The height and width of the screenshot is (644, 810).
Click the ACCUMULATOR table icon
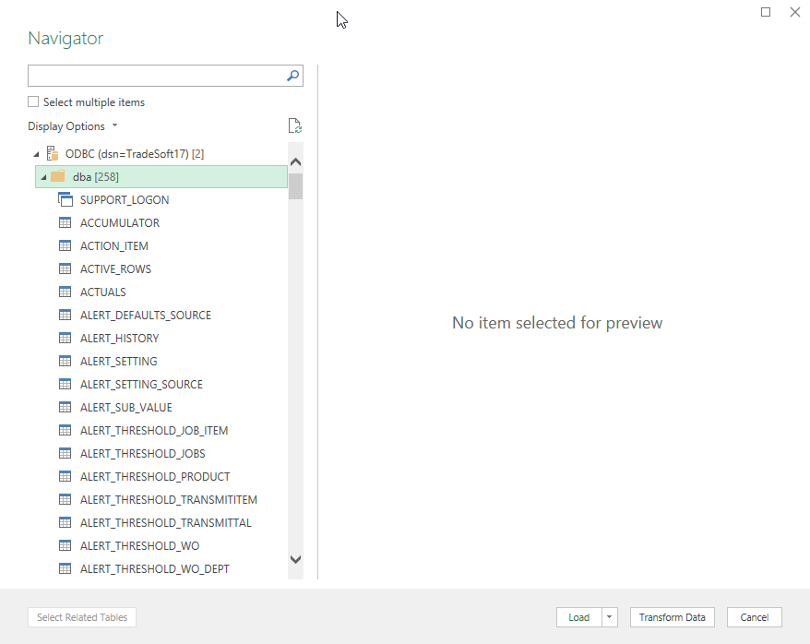point(65,222)
